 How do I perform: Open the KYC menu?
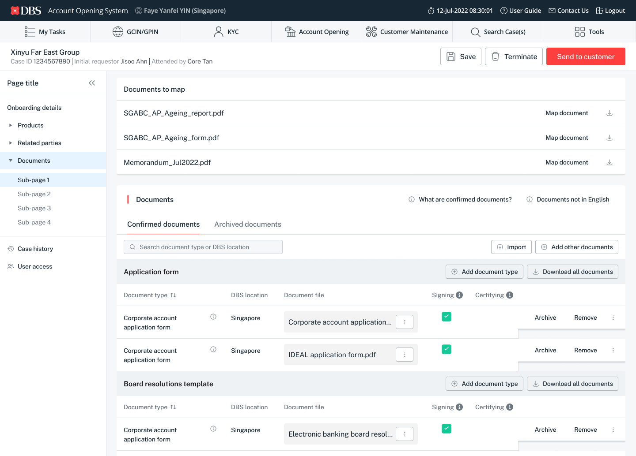(226, 32)
